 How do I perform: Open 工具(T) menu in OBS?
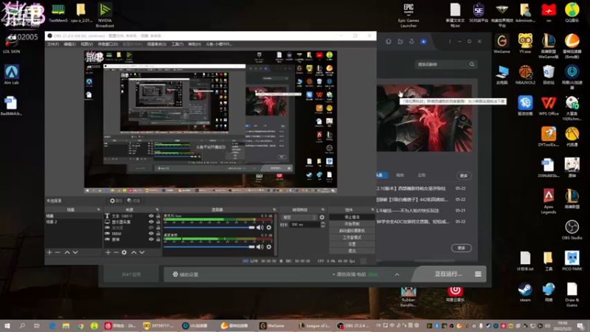tap(178, 44)
